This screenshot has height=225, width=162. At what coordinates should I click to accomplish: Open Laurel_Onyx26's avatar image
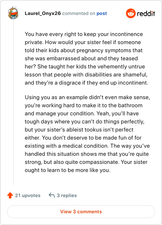(x=13, y=13)
